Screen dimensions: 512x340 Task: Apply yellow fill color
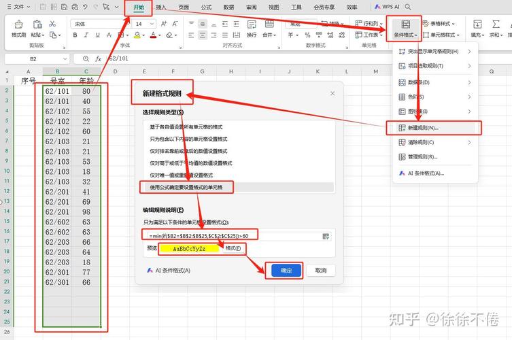[137, 35]
